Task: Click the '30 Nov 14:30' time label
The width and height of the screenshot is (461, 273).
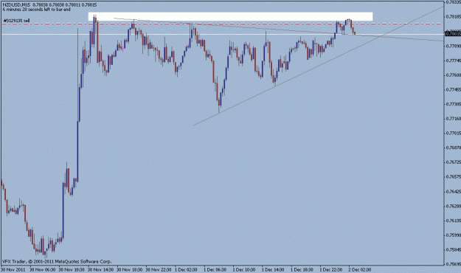Action: (x=100, y=269)
